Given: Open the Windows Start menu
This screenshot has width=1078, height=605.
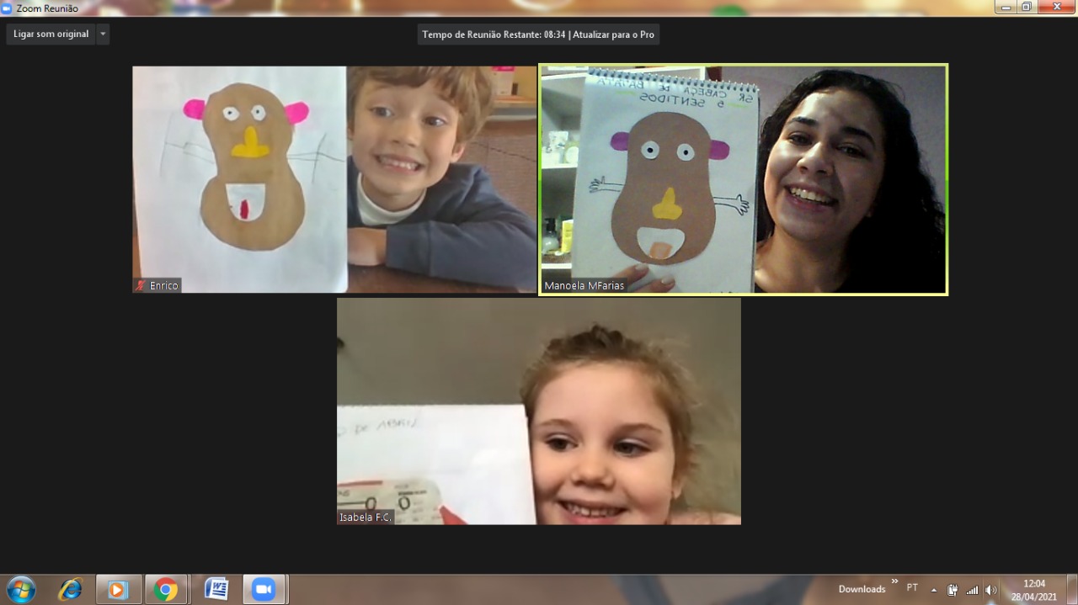Looking at the screenshot, I should (21, 589).
